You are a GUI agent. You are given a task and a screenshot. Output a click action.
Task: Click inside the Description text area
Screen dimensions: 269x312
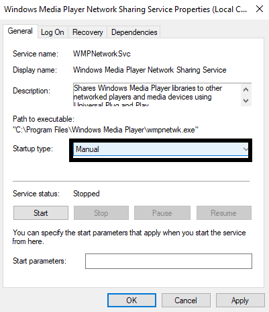[x=157, y=94]
